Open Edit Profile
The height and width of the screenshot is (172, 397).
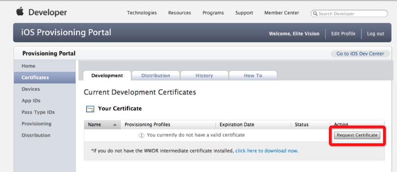click(343, 34)
